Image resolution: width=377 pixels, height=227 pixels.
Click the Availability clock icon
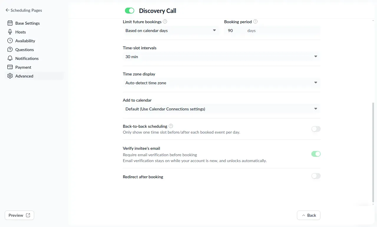(10, 41)
